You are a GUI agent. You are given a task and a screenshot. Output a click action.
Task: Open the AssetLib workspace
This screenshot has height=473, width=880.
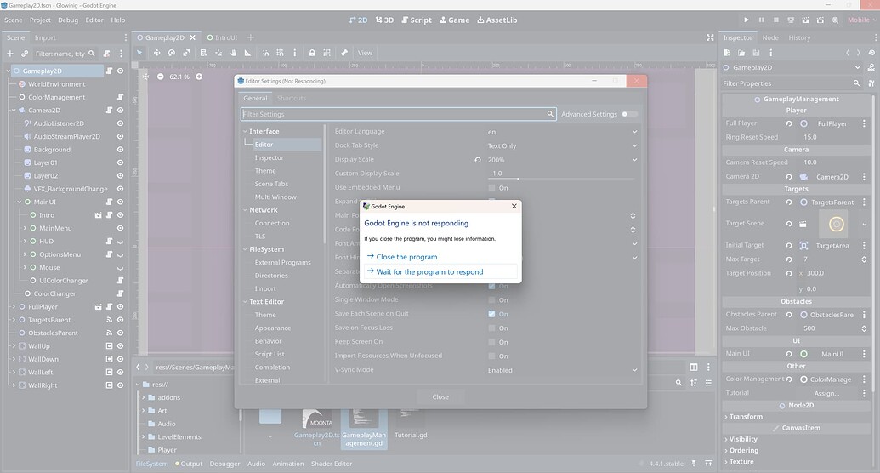(497, 20)
